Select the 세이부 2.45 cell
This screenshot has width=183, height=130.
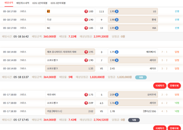[x=133, y=69]
